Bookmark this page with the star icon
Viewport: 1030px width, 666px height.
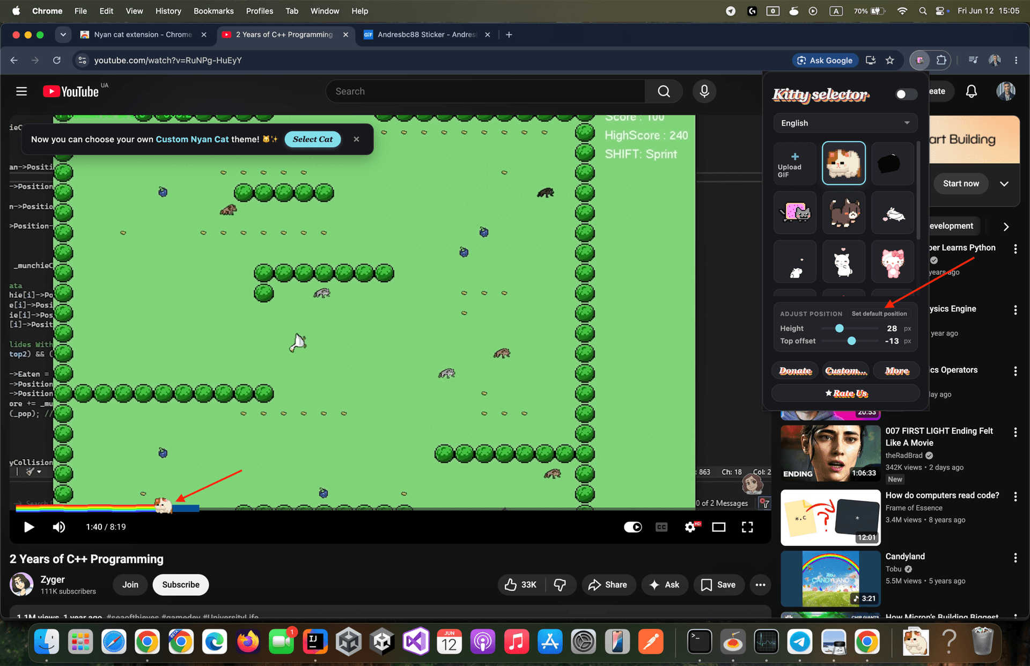[890, 60]
